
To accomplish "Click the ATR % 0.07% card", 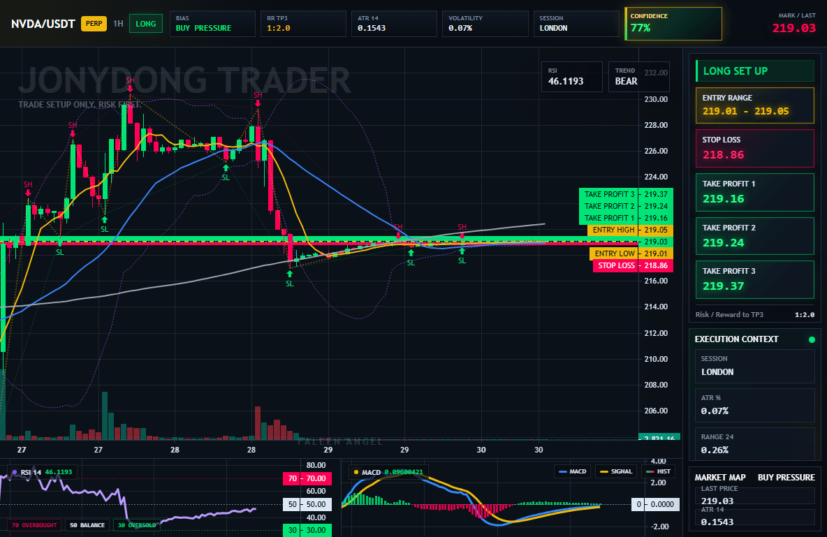I will (755, 405).
